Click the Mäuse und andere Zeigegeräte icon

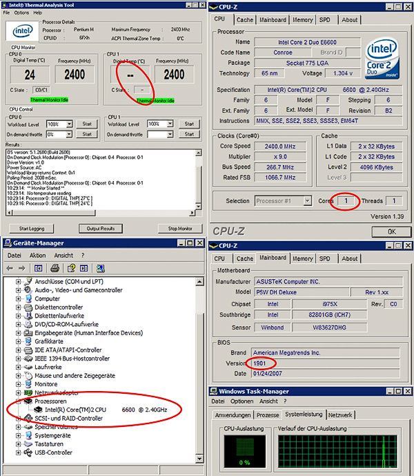tap(28, 376)
